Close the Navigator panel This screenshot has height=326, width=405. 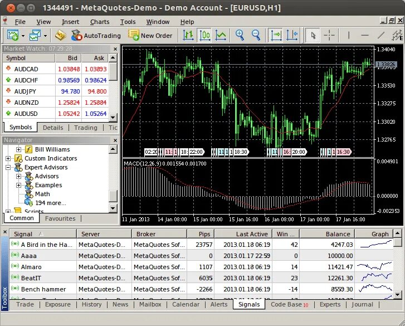pyautogui.click(x=115, y=140)
